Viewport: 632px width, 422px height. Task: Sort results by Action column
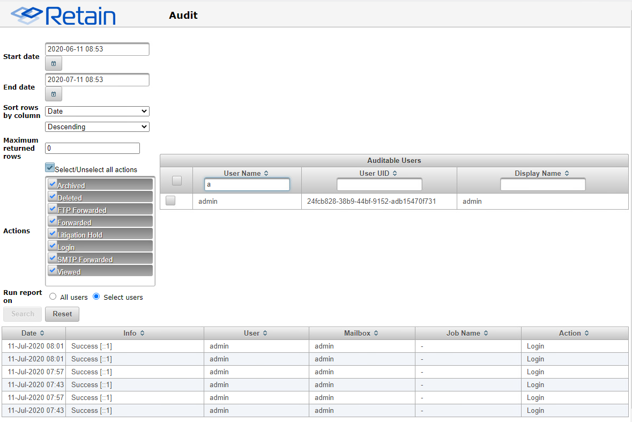[x=574, y=333]
